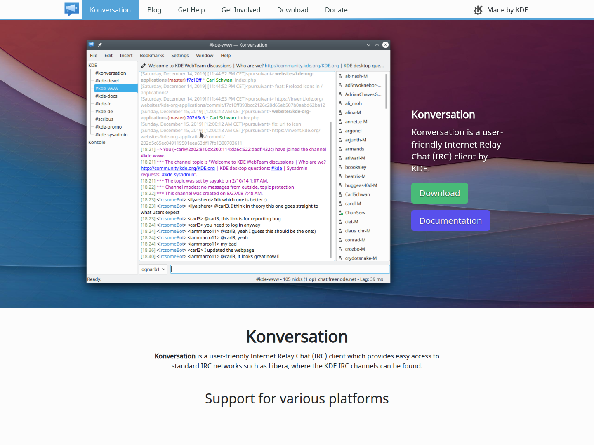Click Download in the top navigation bar
Screen dimensions: 594x445
click(x=293, y=10)
